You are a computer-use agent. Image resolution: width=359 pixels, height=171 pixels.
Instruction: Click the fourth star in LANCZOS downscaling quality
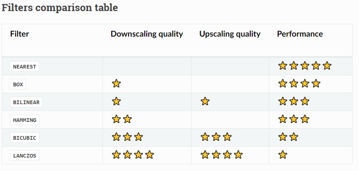click(150, 155)
